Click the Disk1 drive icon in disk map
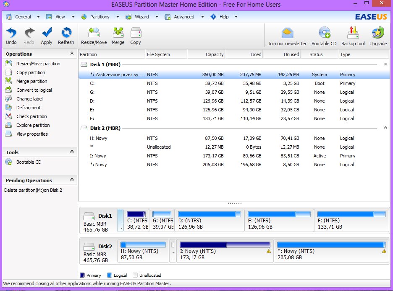The image size is (393, 291). (89, 216)
